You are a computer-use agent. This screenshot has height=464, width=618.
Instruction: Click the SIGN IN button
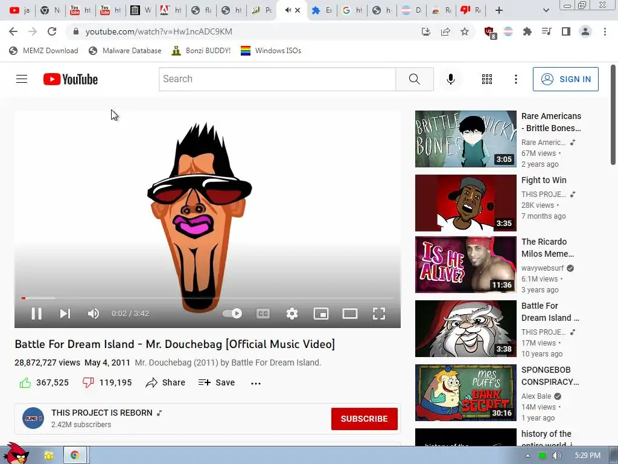pyautogui.click(x=565, y=79)
